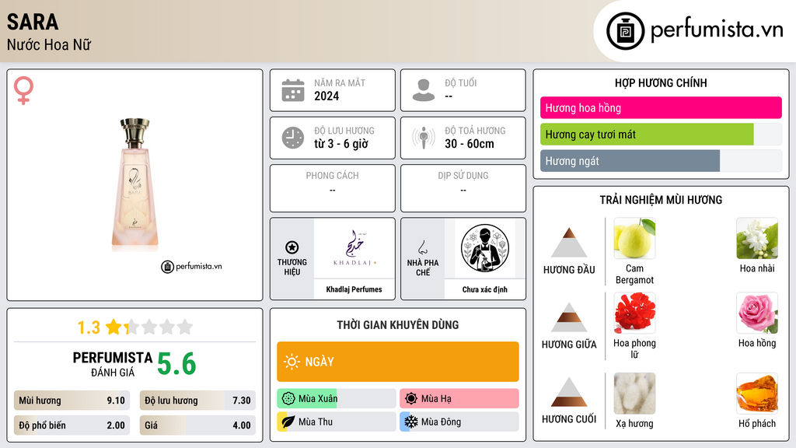The width and height of the screenshot is (796, 448).
Task: Click the Dịp sử dụng box
Action: [463, 188]
